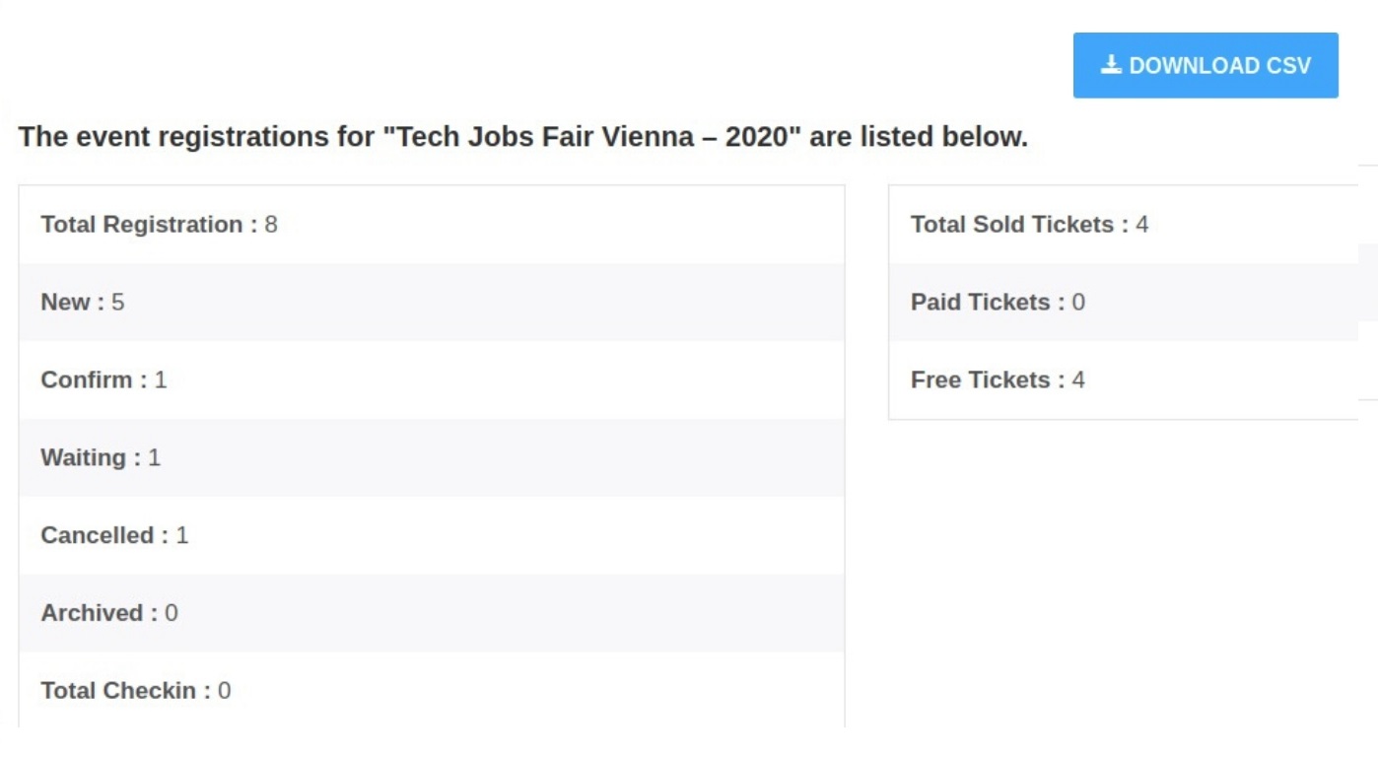1378x758 pixels.
Task: Click the Paid Tickets value 0
Action: coord(1078,303)
